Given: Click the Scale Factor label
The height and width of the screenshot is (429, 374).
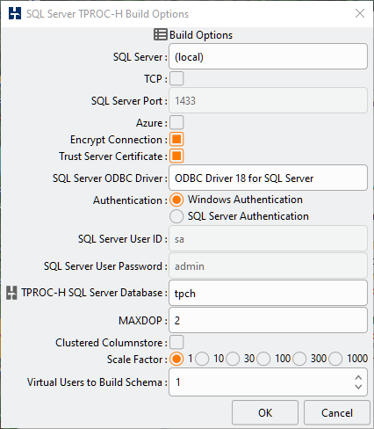Looking at the screenshot, I should tap(137, 360).
